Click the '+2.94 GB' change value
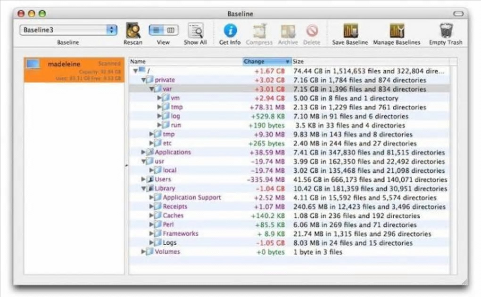 [270, 98]
